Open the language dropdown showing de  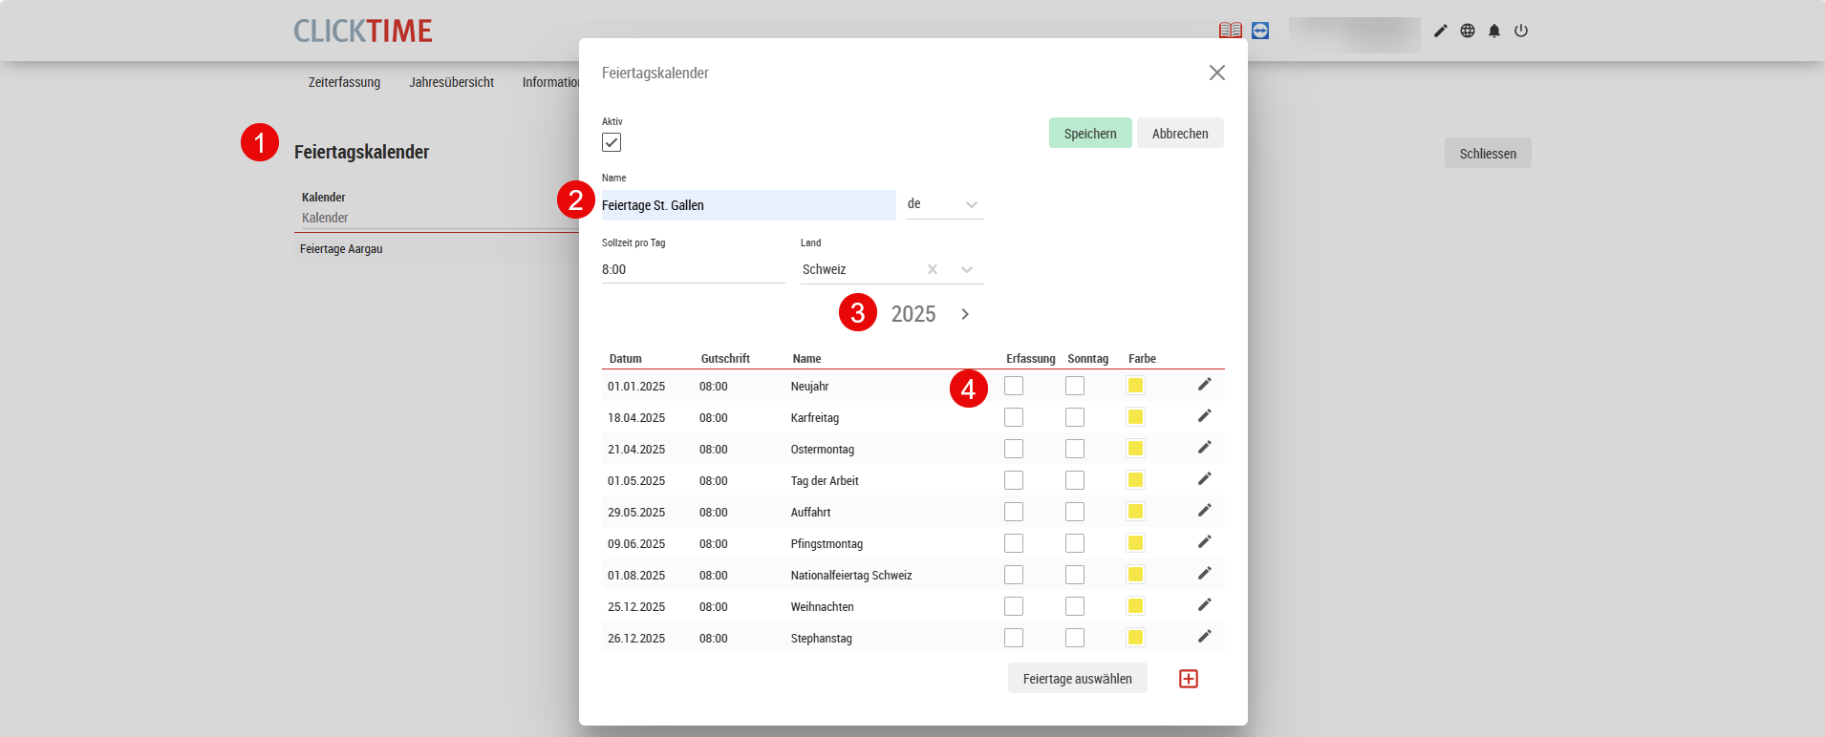(944, 204)
